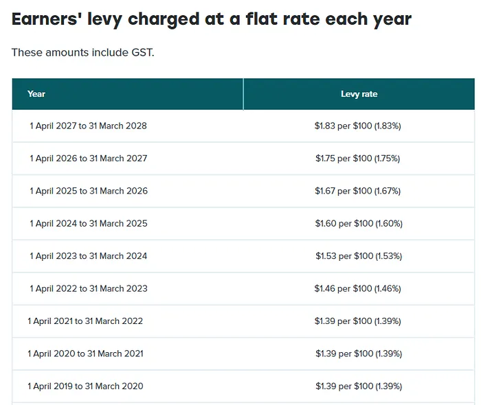Click the 'These amounts include GST' text

[x=83, y=52]
